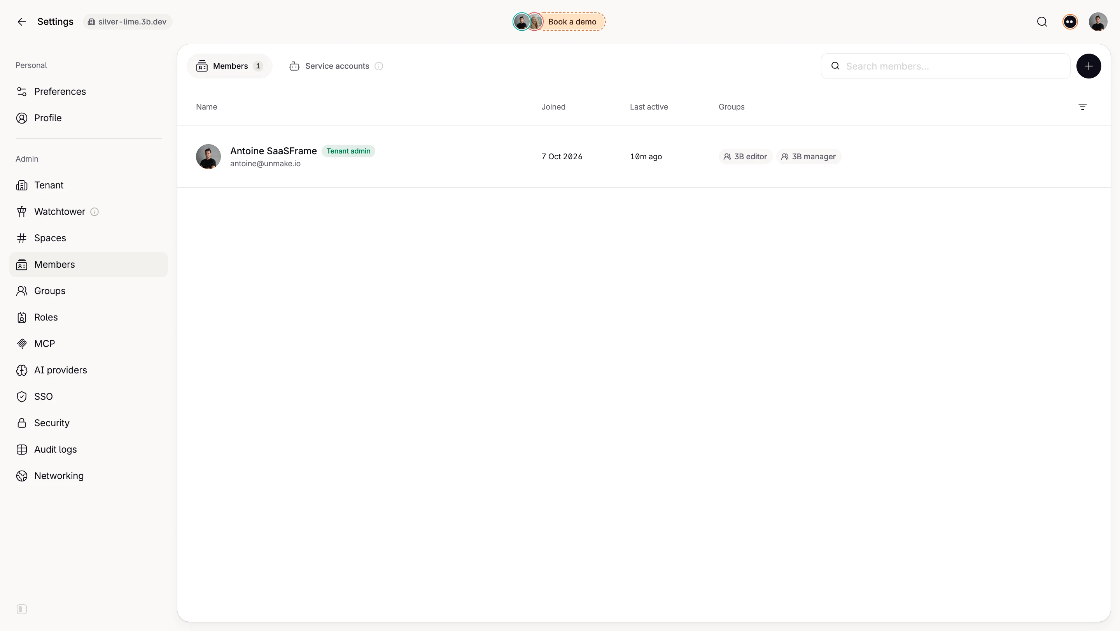Click the black add member plus button

click(x=1088, y=66)
